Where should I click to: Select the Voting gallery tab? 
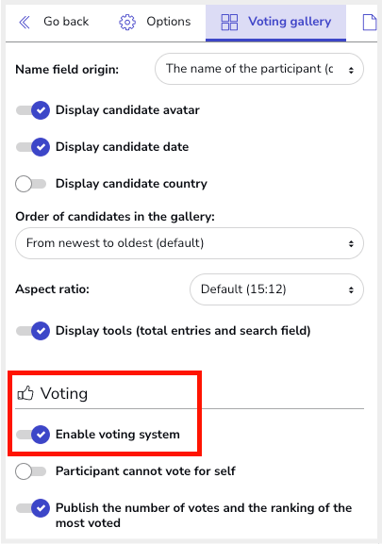click(275, 23)
